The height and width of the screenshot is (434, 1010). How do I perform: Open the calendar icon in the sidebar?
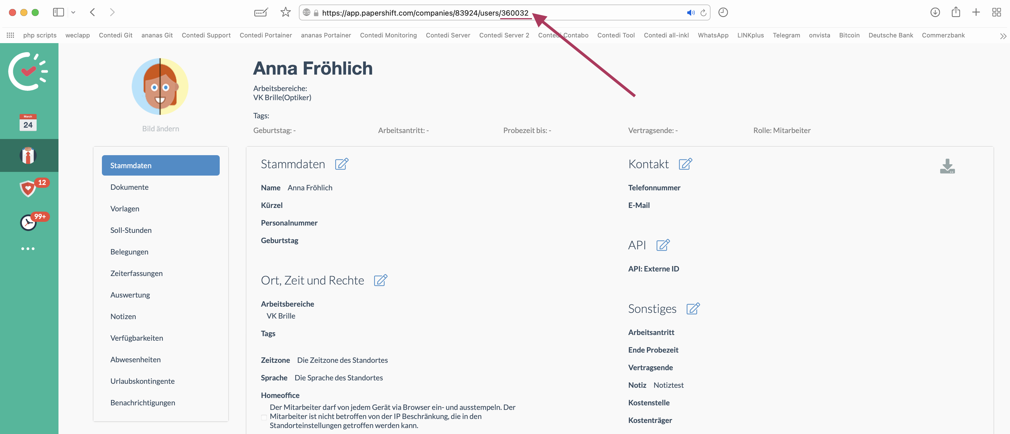(x=28, y=123)
